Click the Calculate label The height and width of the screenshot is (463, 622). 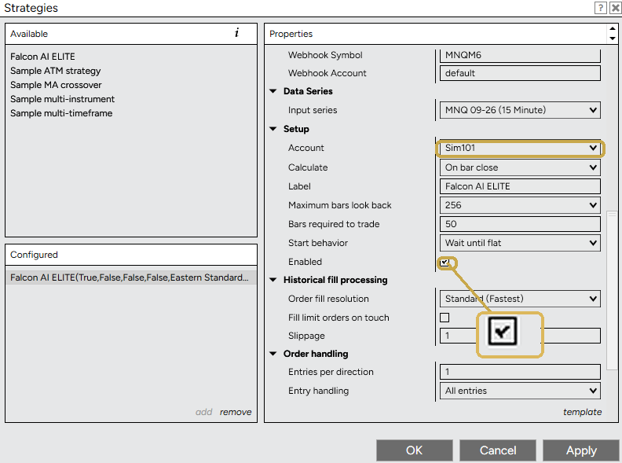tap(308, 167)
